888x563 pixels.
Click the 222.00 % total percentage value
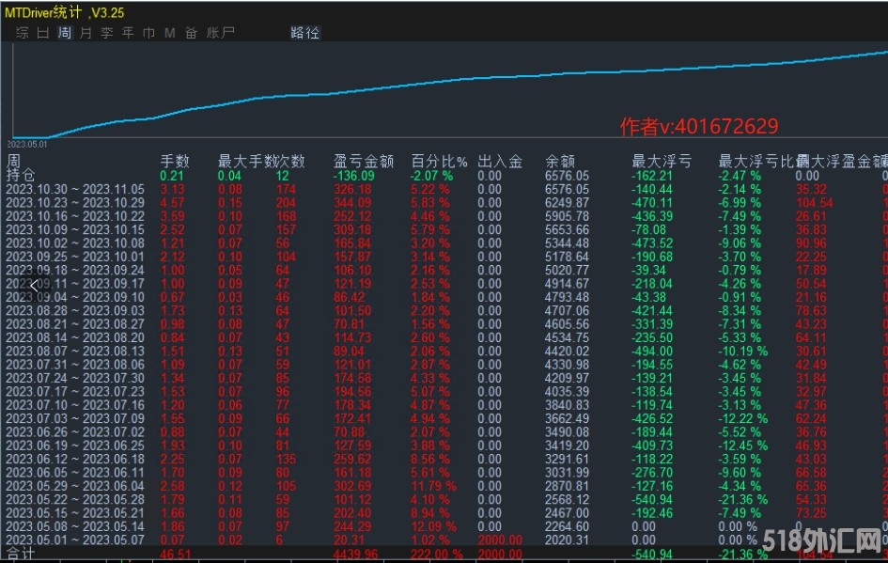(x=437, y=554)
